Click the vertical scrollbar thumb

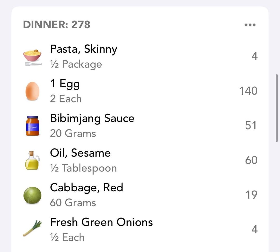click(x=277, y=108)
